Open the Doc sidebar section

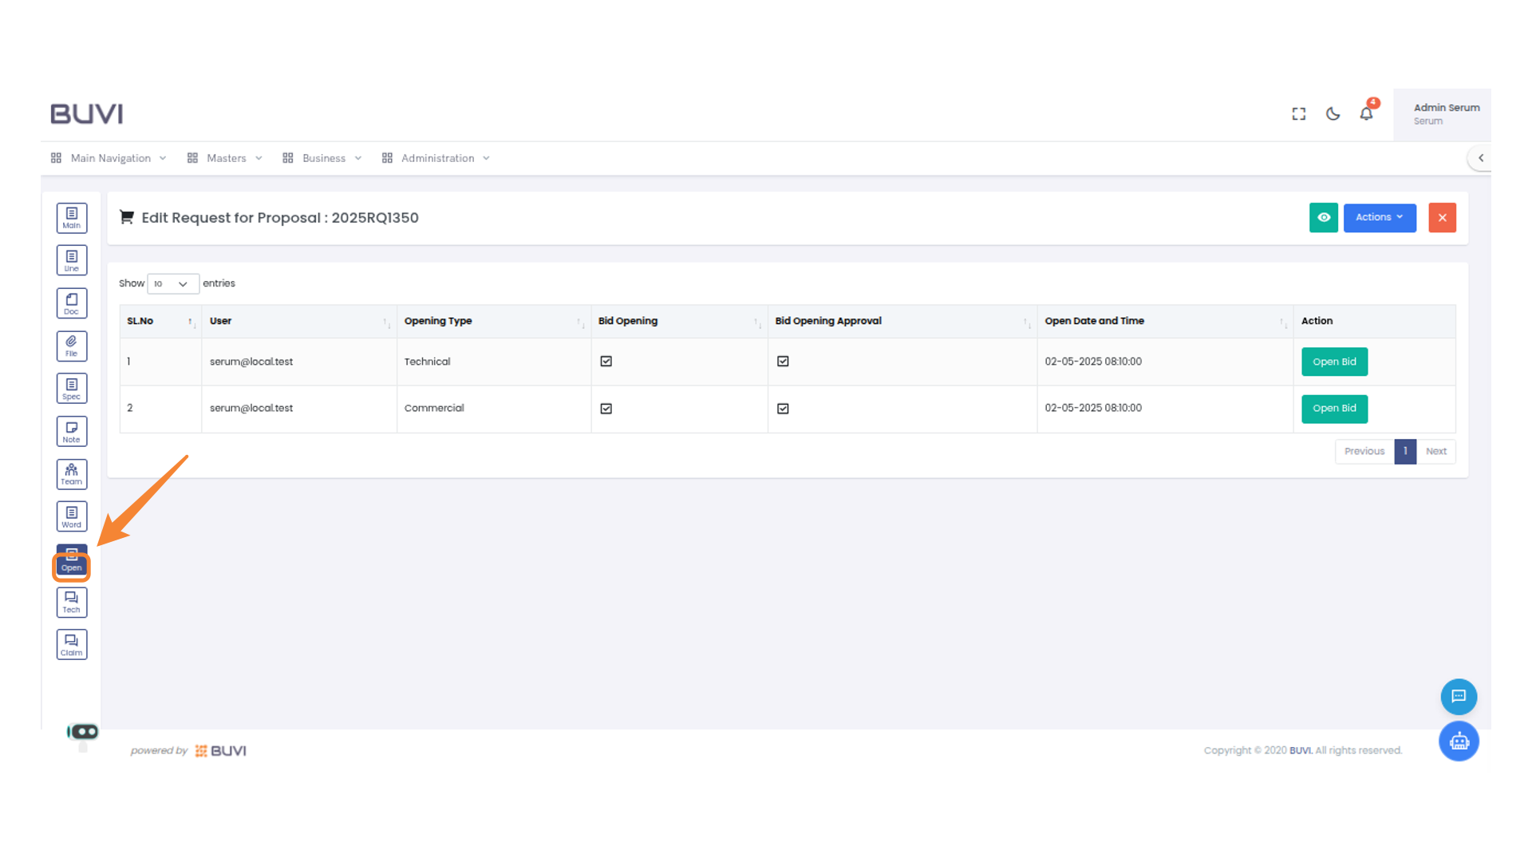click(72, 303)
